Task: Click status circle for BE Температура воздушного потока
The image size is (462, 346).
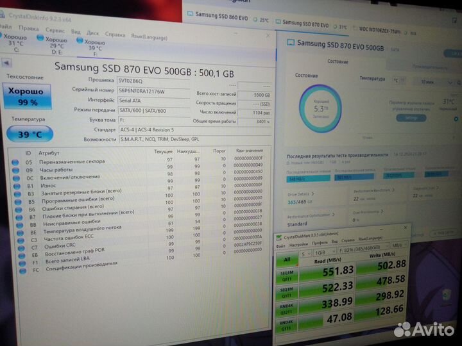Action: click(x=21, y=233)
